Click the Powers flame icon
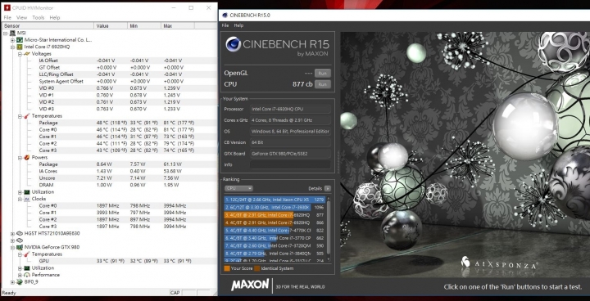The width and height of the screenshot is (590, 301). point(27,157)
